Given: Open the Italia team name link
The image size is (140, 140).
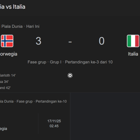Looking at the screenshot, I should tap(133, 54).
